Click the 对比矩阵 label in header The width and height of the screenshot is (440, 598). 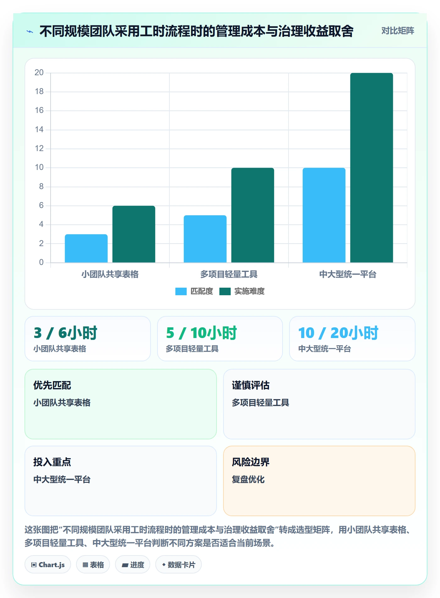[398, 31]
